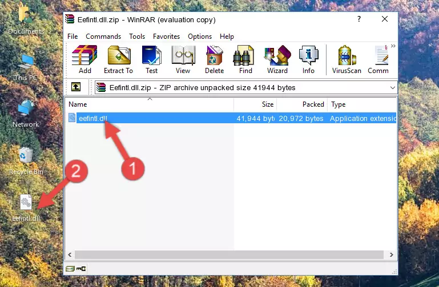Image resolution: width=439 pixels, height=287 pixels.
Task: Sort by Size column header
Action: pyautogui.click(x=255, y=104)
